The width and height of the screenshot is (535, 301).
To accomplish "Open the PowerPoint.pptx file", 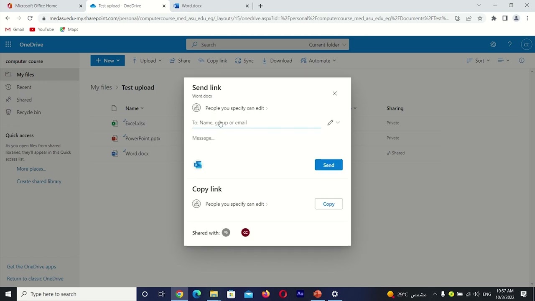I will [x=143, y=138].
